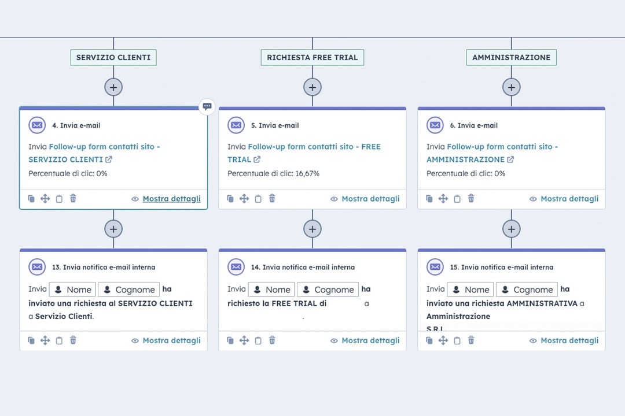
Task: Add step between action 4 and 13
Action: (x=113, y=229)
